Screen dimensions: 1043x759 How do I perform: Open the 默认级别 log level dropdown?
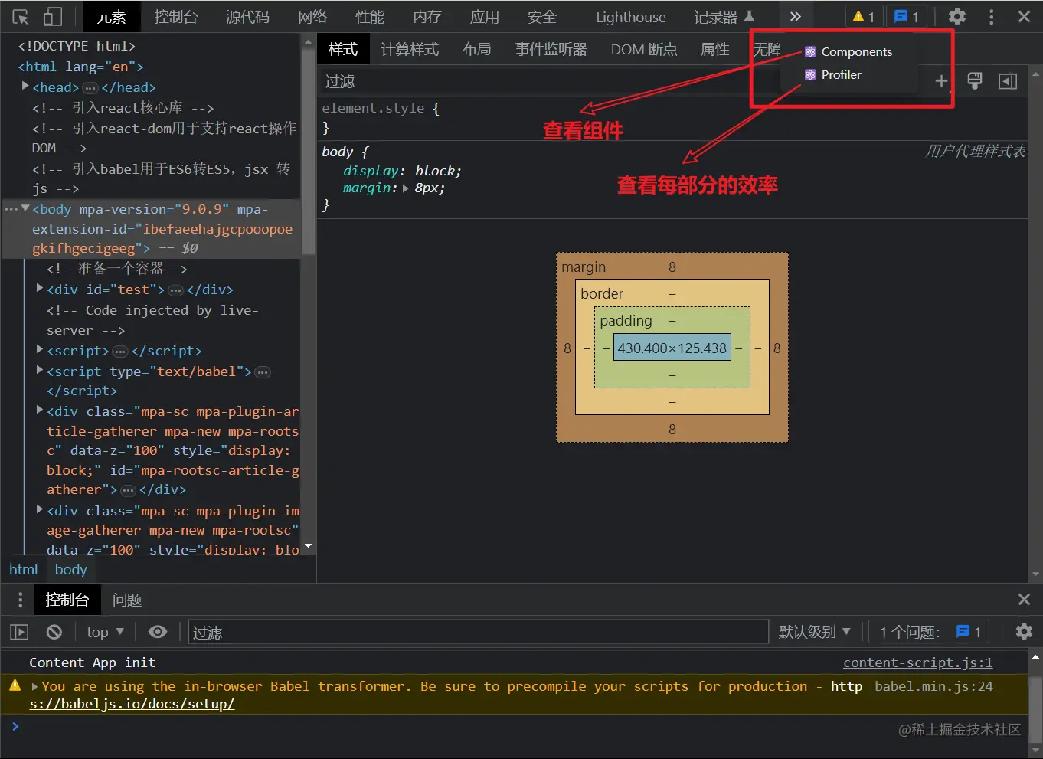[x=815, y=632]
